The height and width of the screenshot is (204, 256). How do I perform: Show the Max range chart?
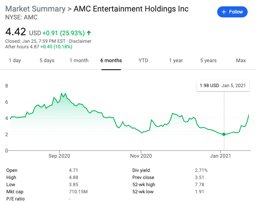241,61
